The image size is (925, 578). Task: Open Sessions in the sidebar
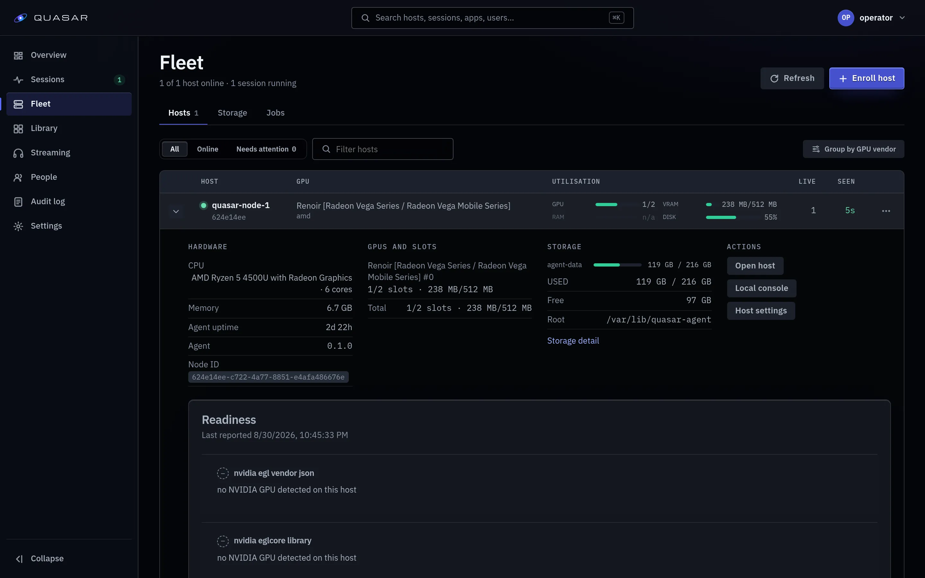(69, 80)
